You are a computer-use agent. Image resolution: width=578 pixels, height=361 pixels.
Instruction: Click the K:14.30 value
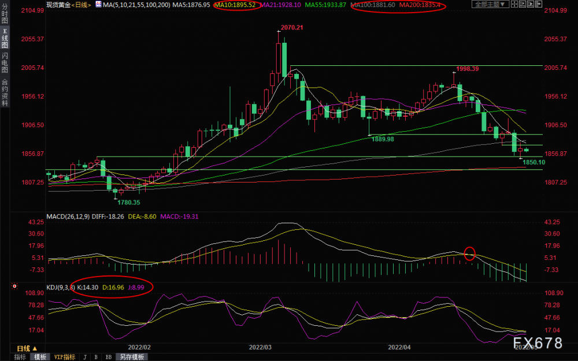(x=88, y=287)
